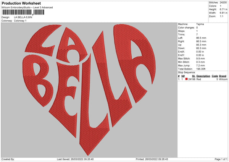Click the Stitches count value 24200
This screenshot has height=162, width=229.
[224, 2]
